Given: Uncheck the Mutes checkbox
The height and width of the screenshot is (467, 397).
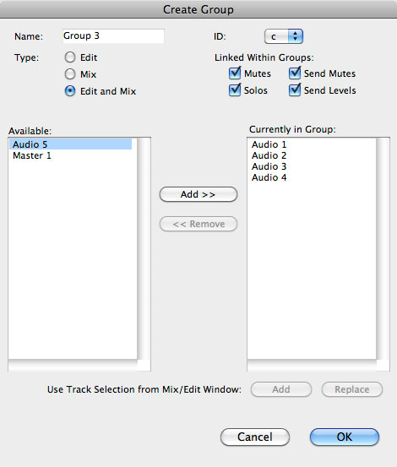Looking at the screenshot, I should click(235, 73).
